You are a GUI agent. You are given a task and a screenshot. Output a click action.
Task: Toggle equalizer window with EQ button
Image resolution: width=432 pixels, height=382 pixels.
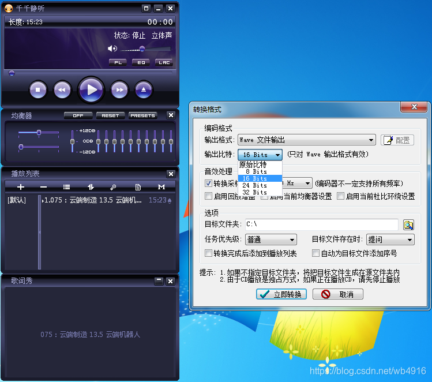coord(141,62)
